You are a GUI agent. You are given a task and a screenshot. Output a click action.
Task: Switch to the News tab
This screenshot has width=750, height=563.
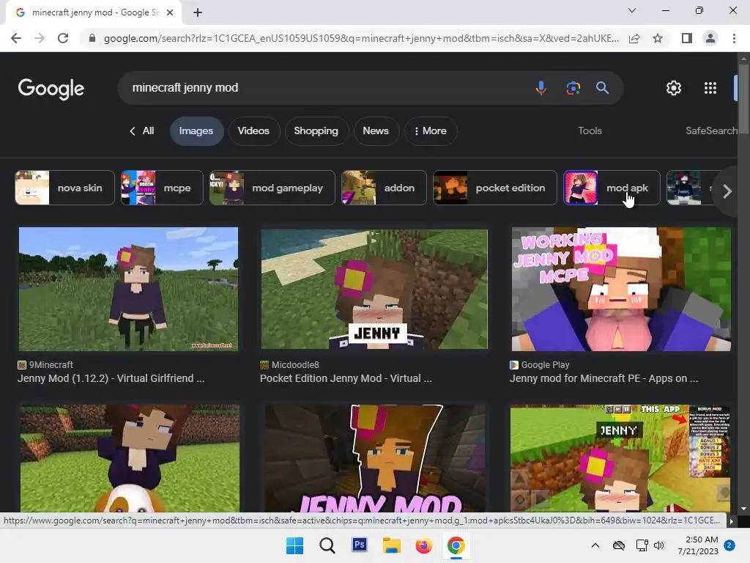click(x=376, y=130)
